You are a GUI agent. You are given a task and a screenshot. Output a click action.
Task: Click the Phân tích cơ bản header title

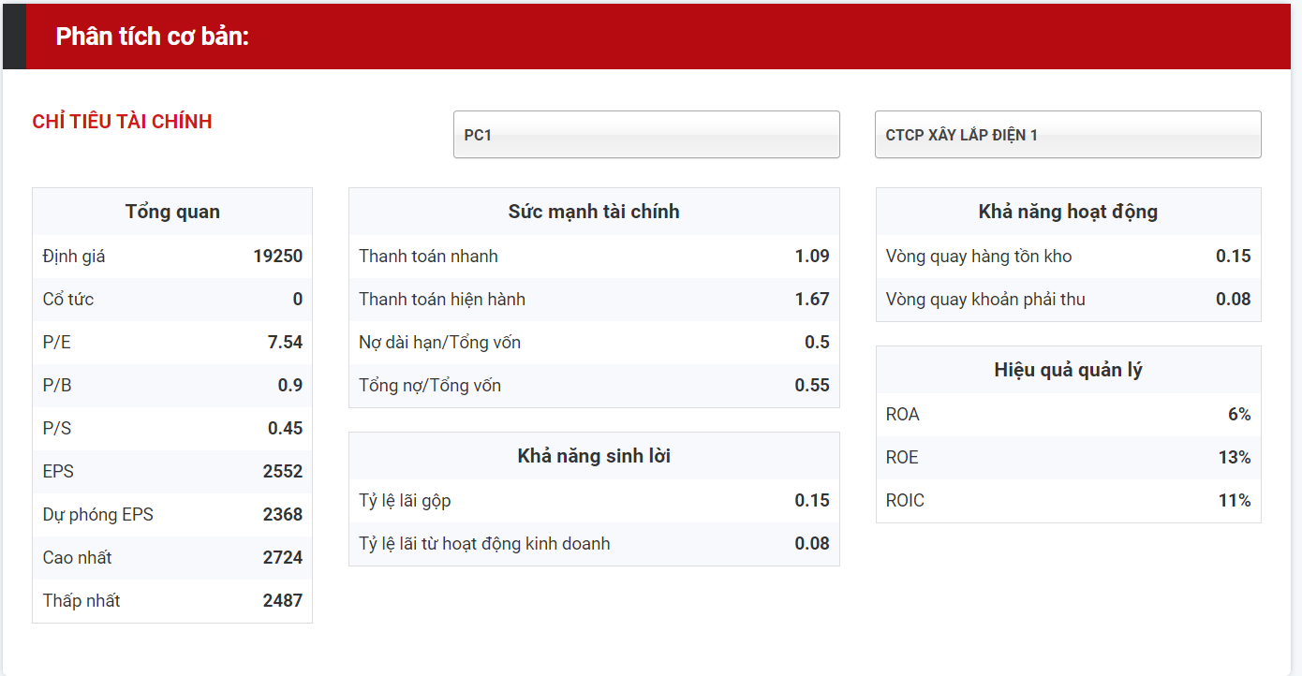pyautogui.click(x=153, y=37)
